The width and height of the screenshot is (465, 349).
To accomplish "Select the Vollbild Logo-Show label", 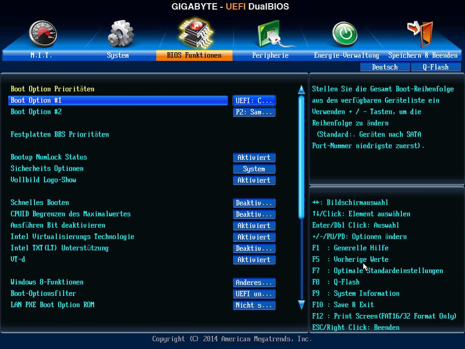I will [43, 180].
